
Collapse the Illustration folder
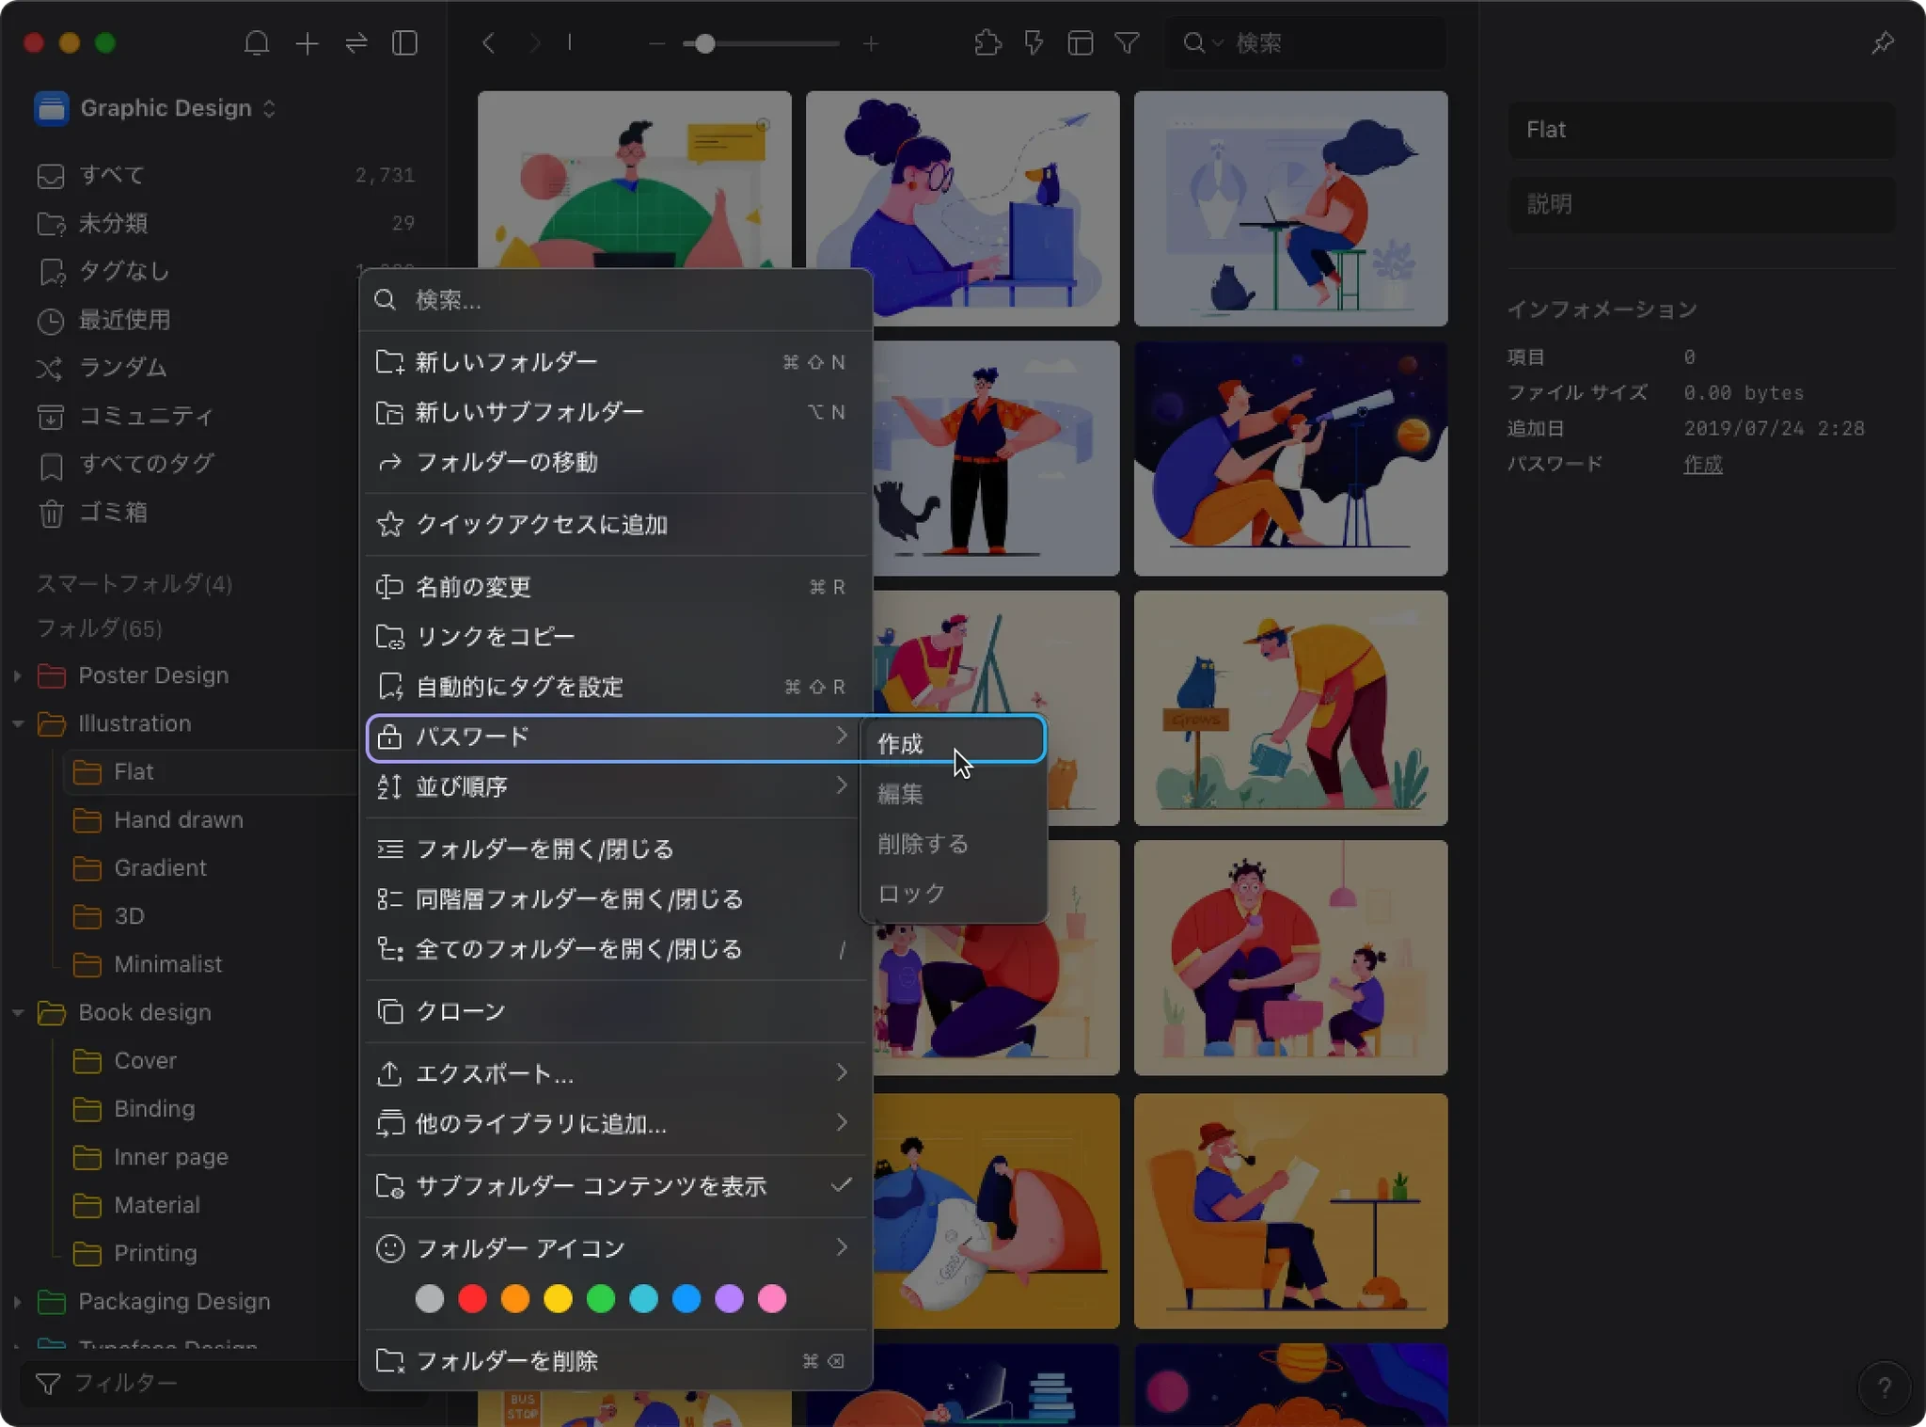pyautogui.click(x=17, y=723)
